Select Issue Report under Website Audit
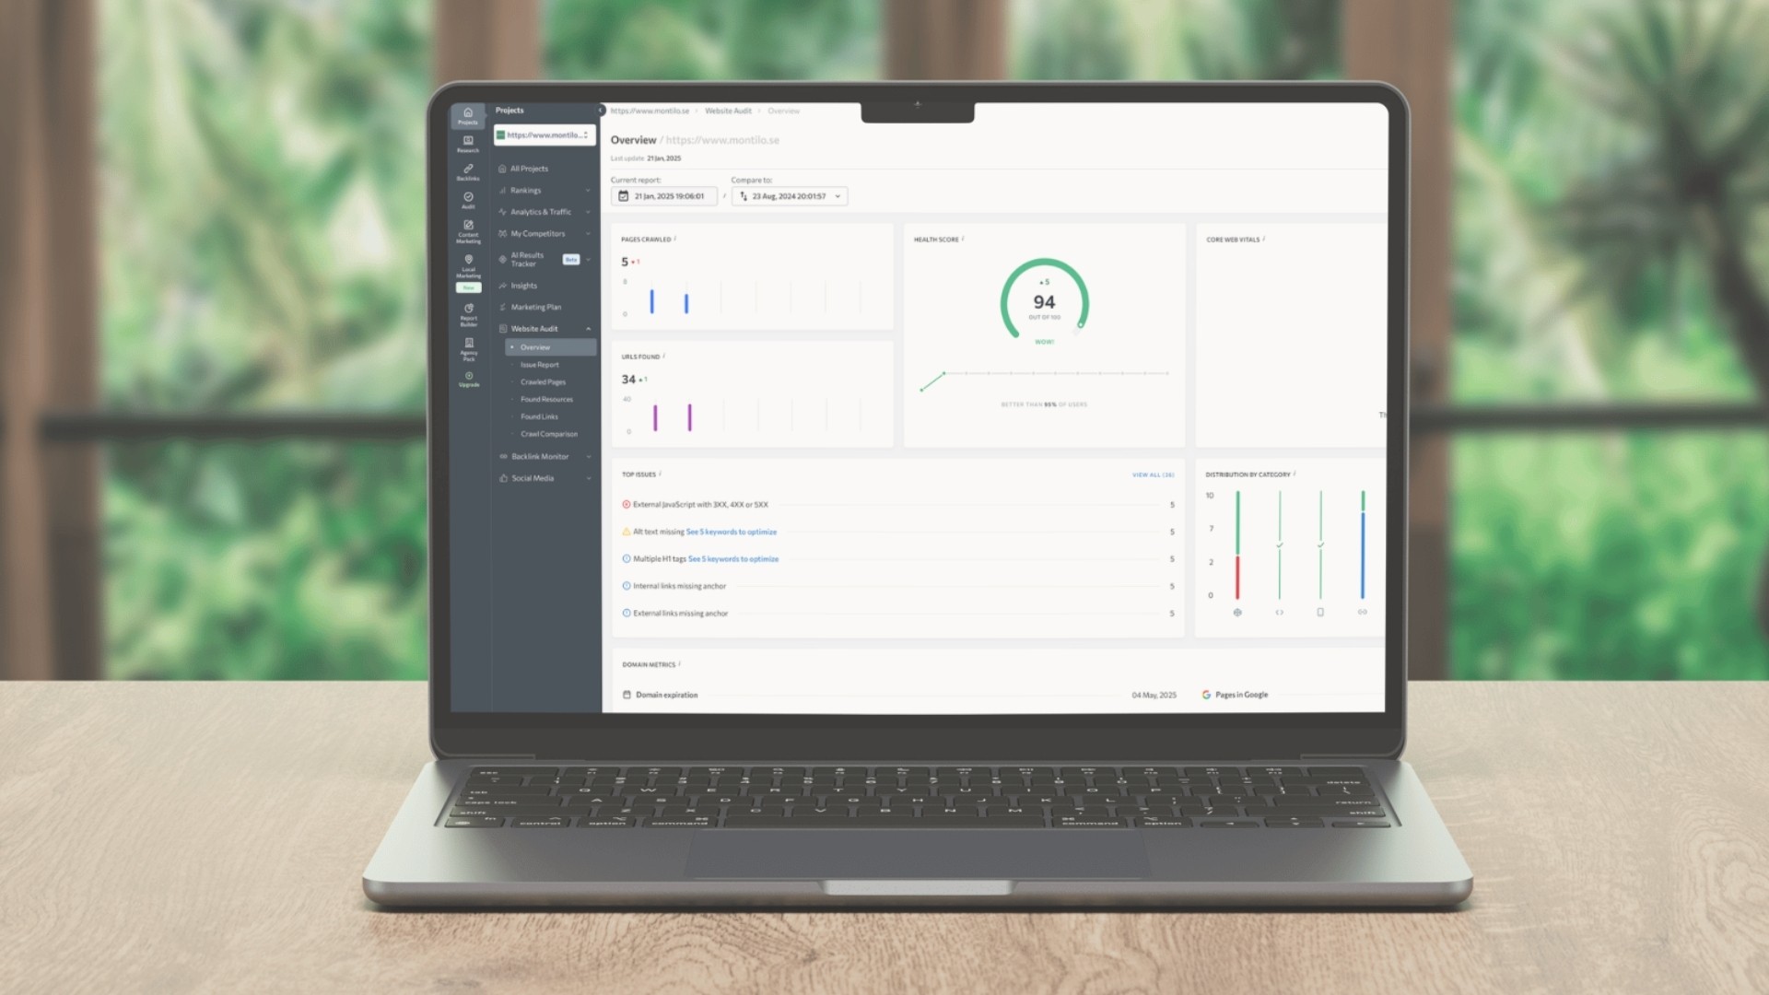Image resolution: width=1769 pixels, height=995 pixels. pos(539,365)
